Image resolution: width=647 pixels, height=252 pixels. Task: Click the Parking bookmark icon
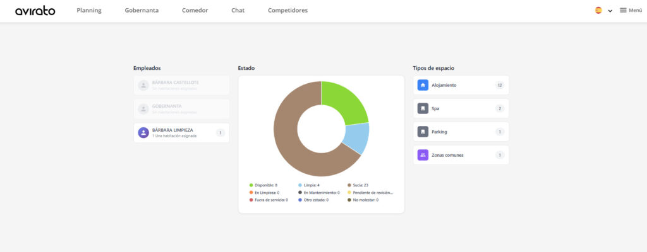click(423, 132)
